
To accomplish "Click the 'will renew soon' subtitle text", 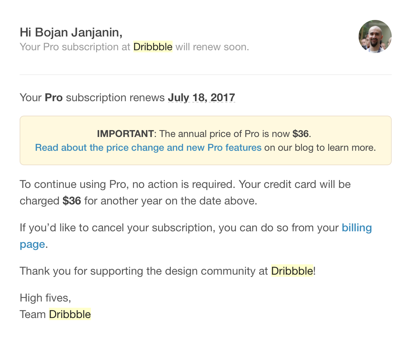I will 212,47.
